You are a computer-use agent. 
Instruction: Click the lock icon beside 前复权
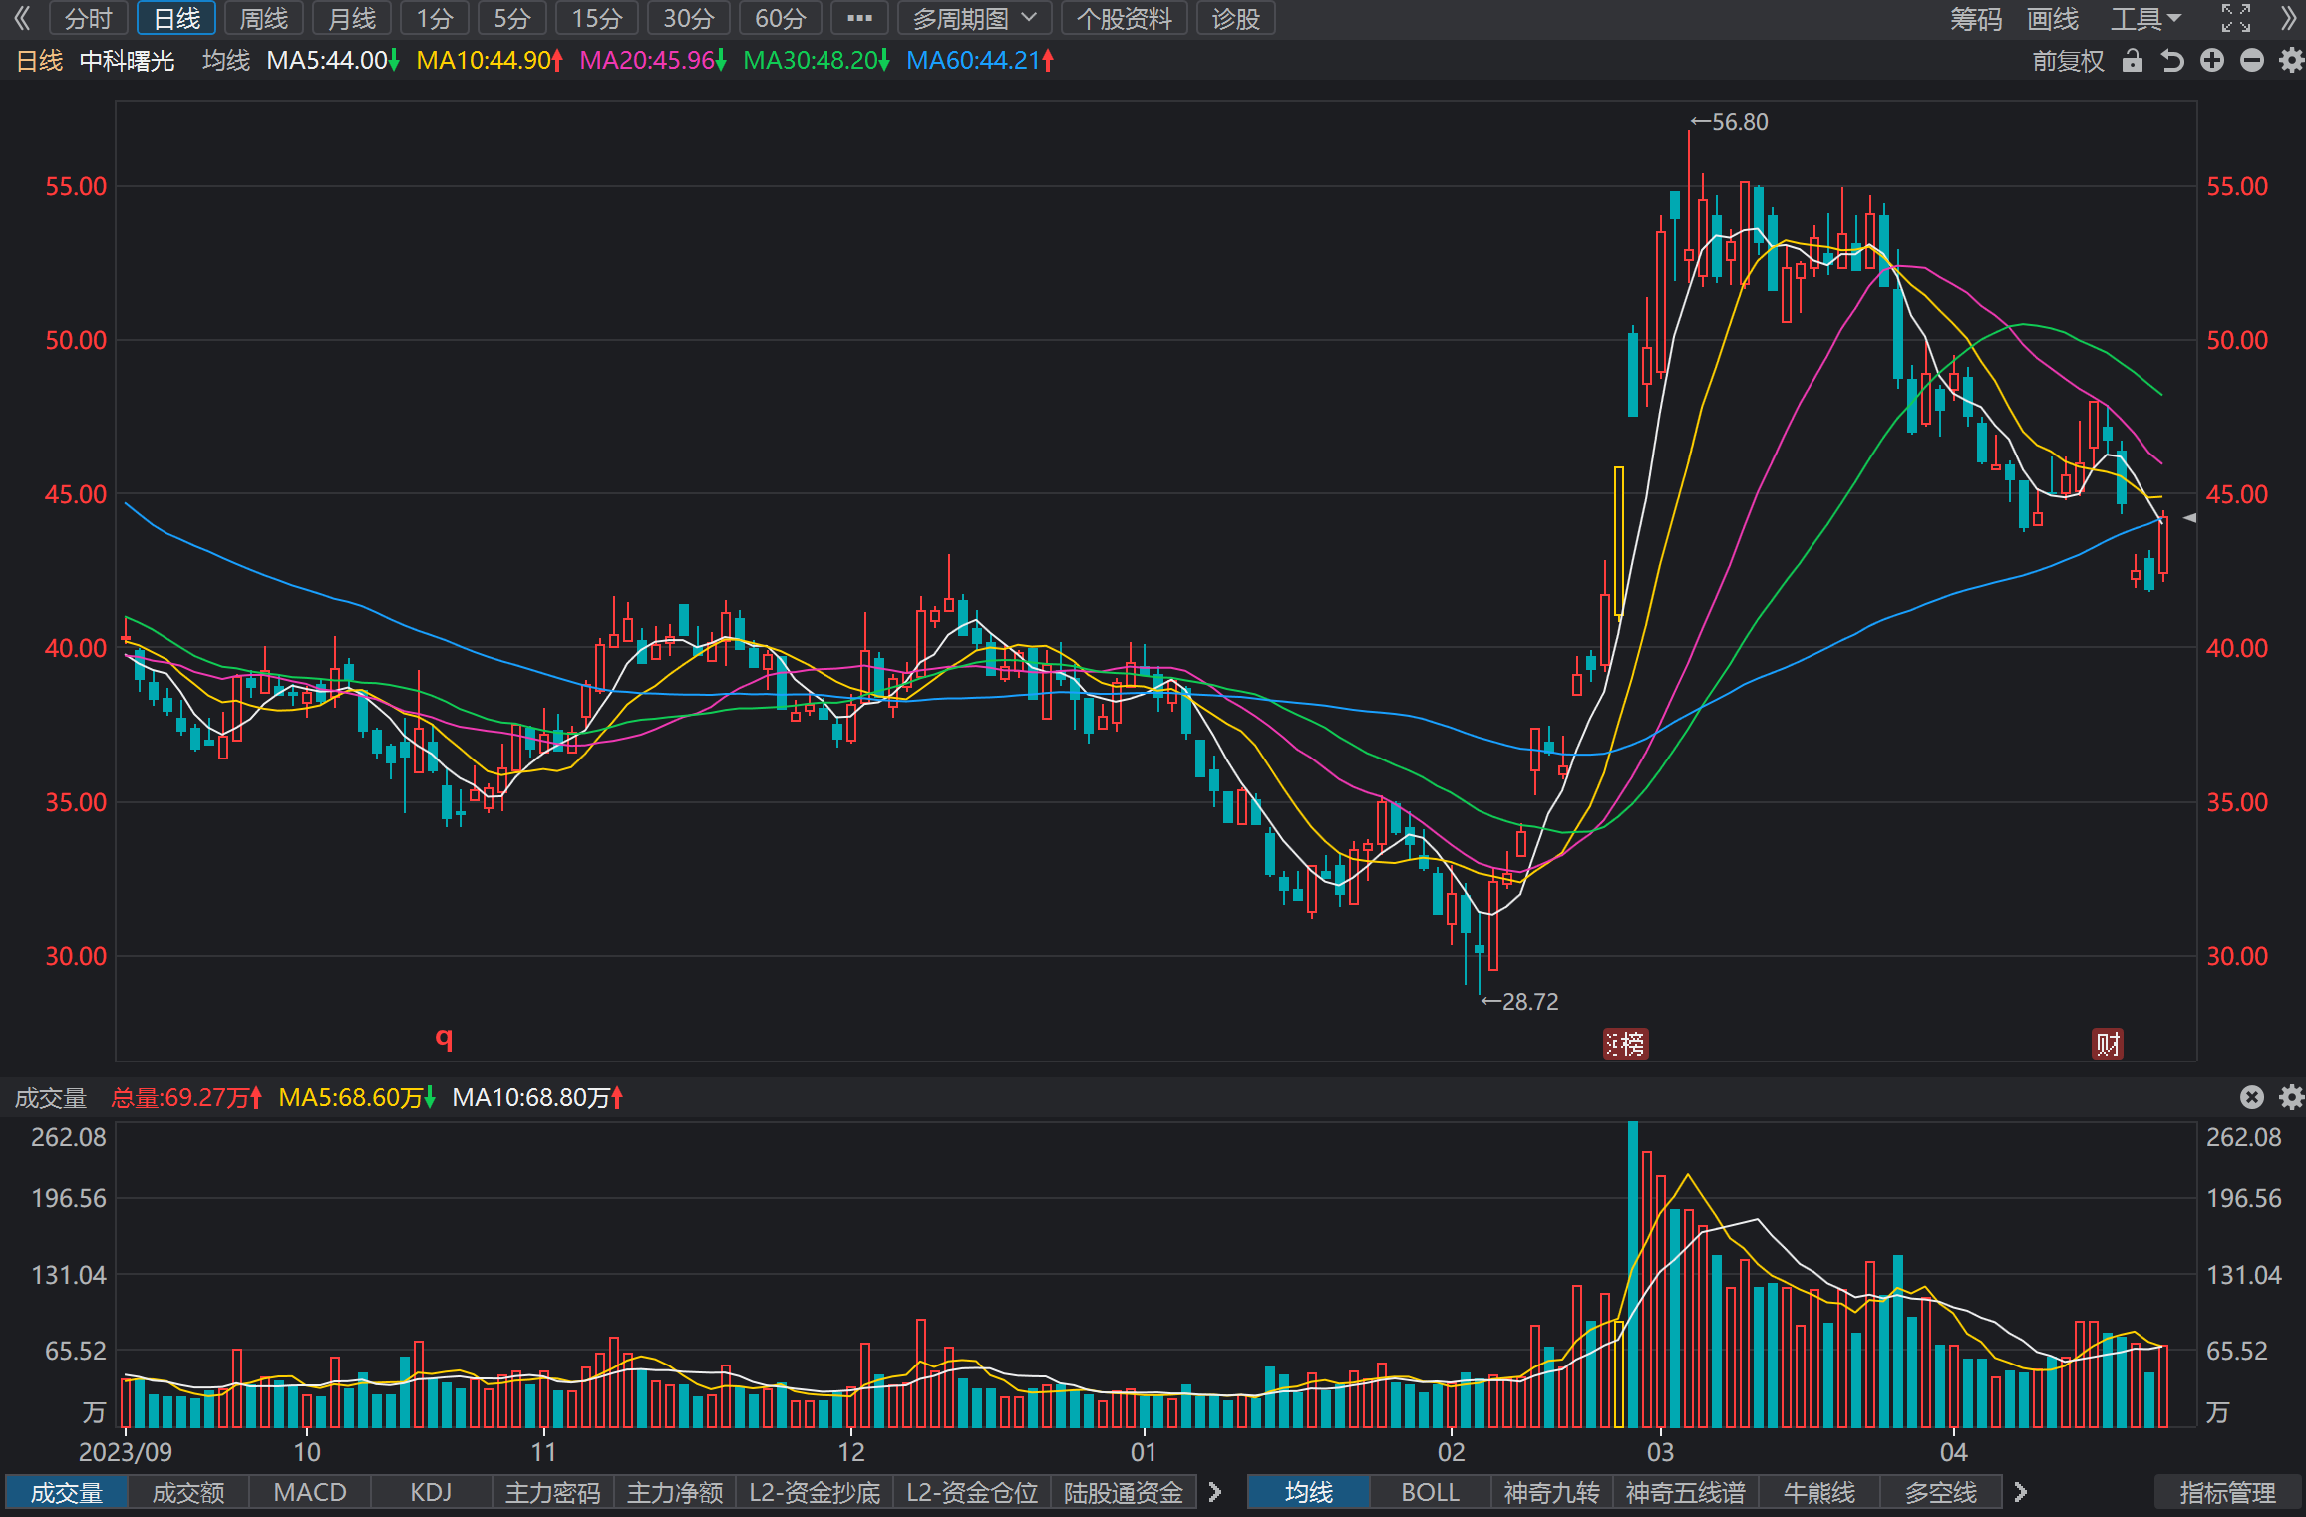click(2133, 61)
